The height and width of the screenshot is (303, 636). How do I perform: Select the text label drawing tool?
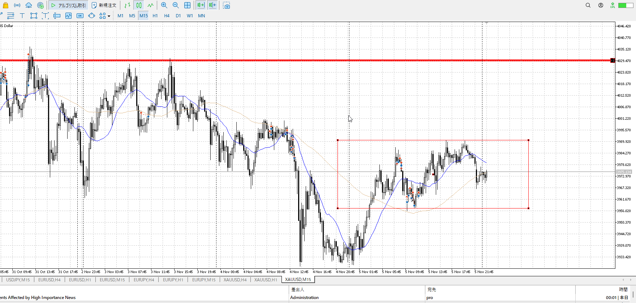(22, 16)
